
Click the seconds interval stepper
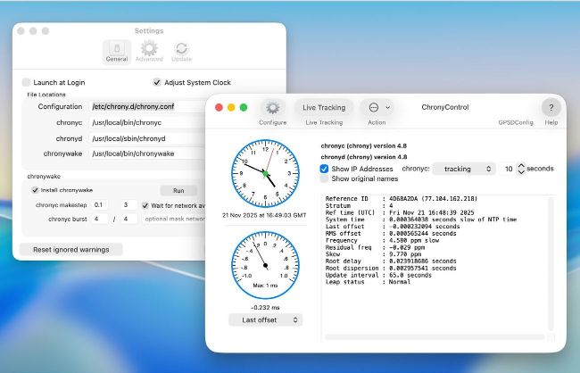tap(519, 168)
